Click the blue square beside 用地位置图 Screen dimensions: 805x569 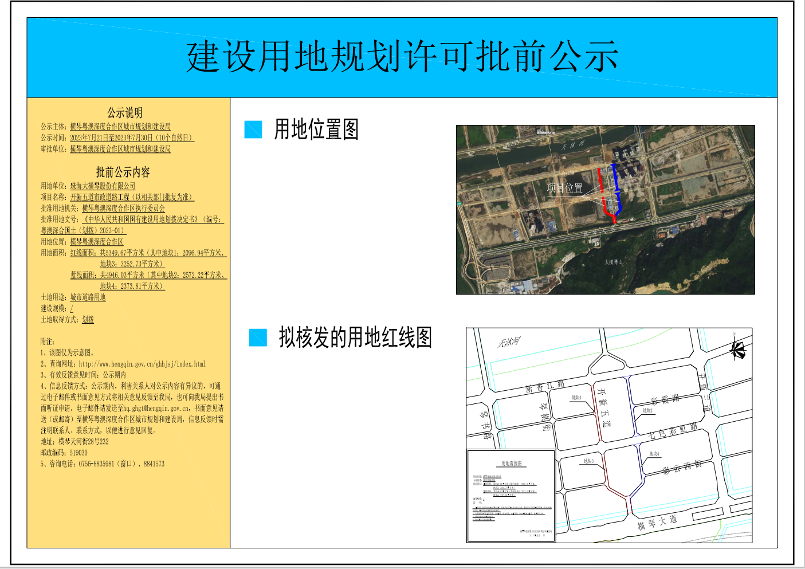(253, 130)
